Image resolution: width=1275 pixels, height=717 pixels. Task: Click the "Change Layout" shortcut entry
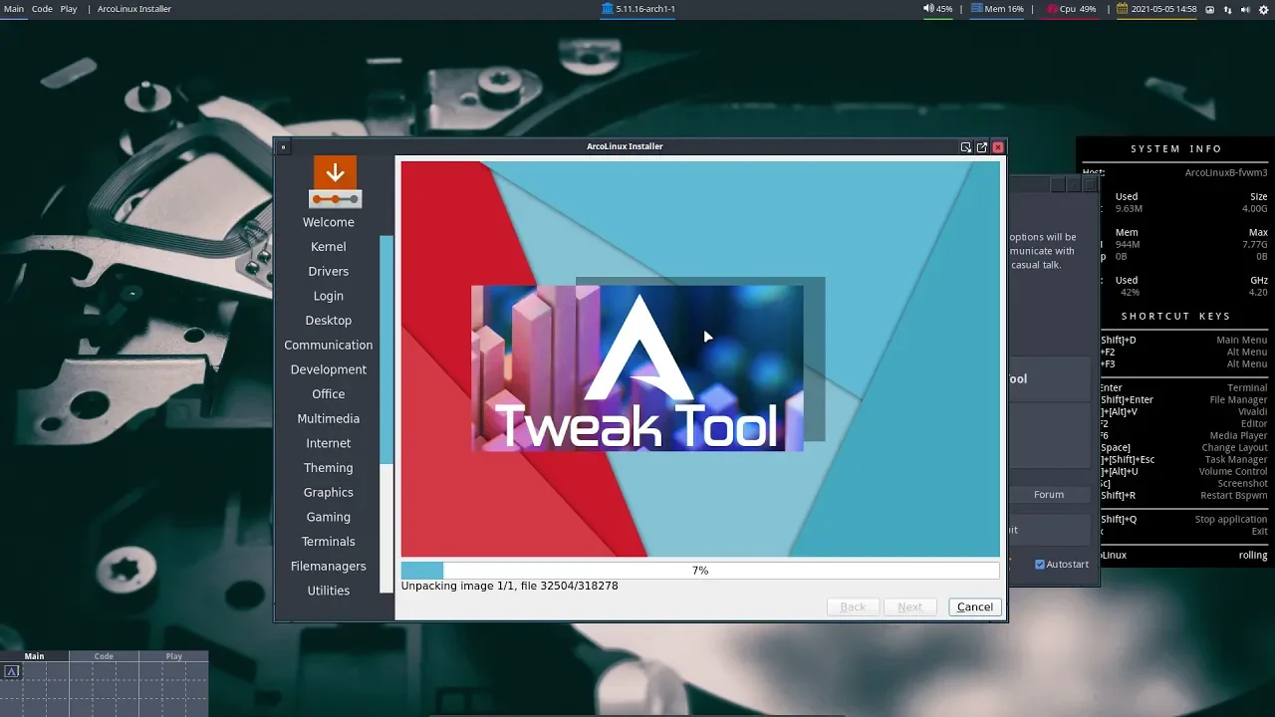coord(1234,447)
